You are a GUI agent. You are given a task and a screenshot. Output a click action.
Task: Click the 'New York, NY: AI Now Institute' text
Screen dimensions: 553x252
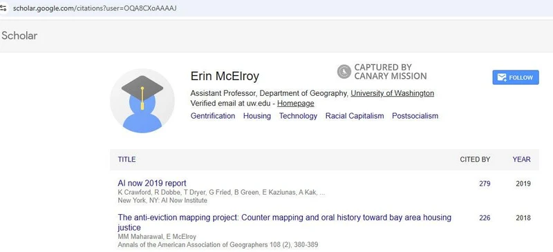162,200
